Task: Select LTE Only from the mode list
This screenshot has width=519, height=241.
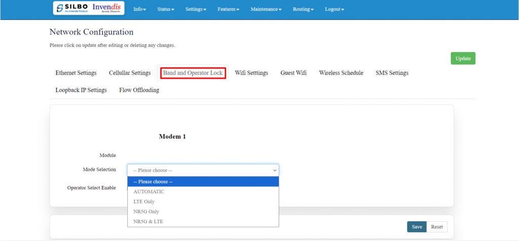Action: (x=144, y=201)
